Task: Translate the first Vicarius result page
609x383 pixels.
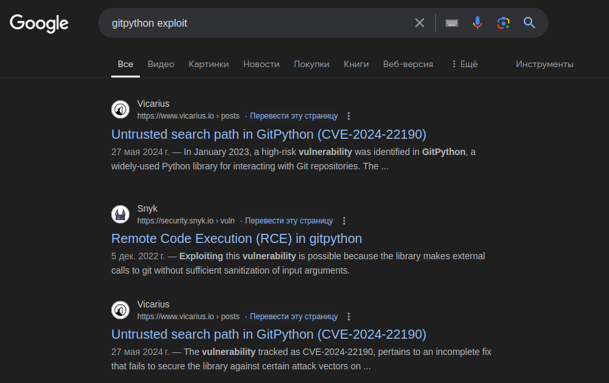Action: 293,116
